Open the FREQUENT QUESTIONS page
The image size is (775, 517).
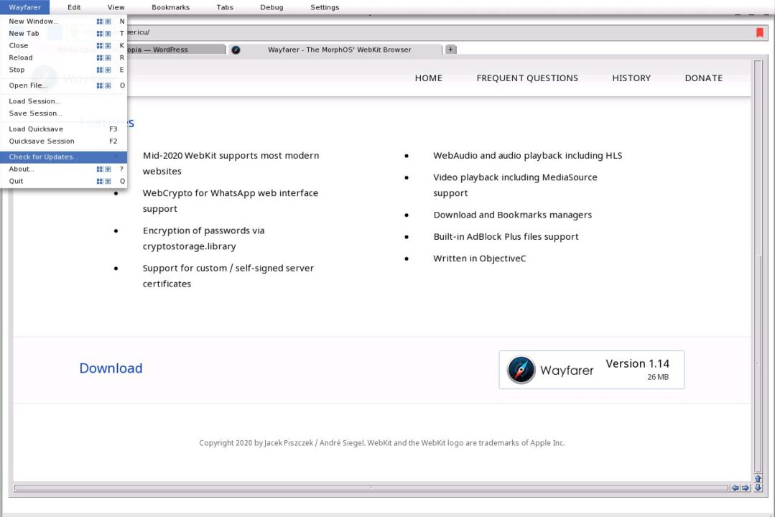tap(527, 78)
